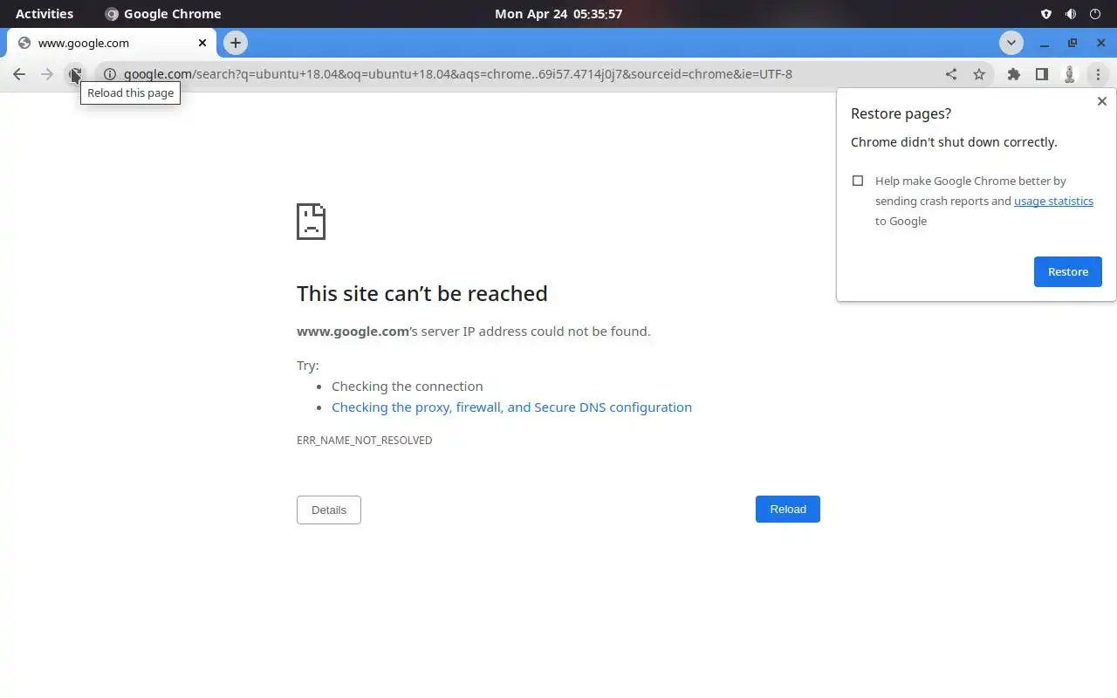The width and height of the screenshot is (1117, 698).
Task: Open the side panel icon
Action: click(x=1041, y=74)
